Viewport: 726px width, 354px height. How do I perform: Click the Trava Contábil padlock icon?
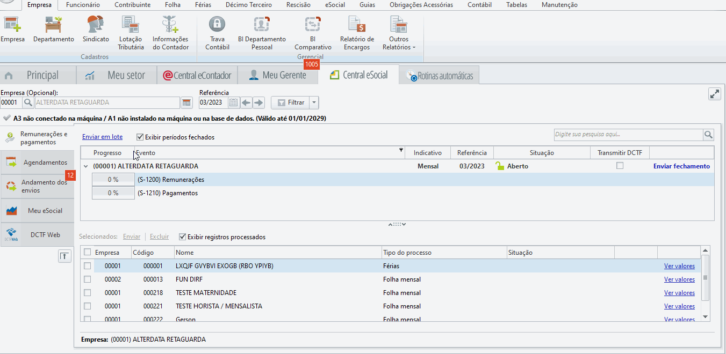[x=217, y=25]
